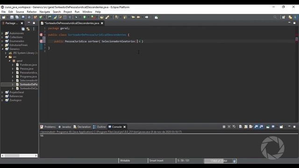
Task: Click the Open Perspective icon
Action: pos(284,17)
